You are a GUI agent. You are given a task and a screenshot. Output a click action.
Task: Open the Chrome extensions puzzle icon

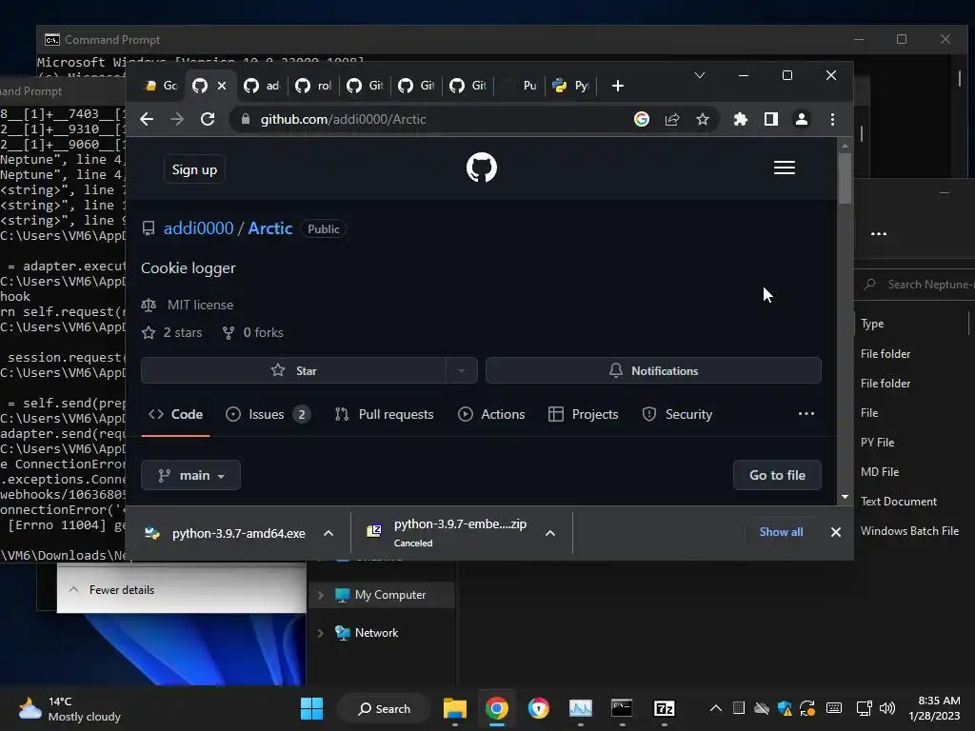tap(740, 119)
